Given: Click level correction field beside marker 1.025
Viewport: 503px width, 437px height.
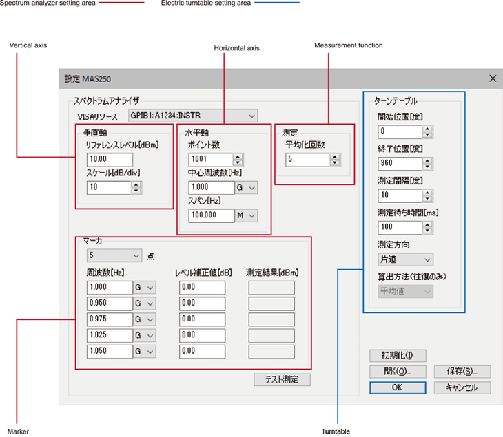Looking at the screenshot, I should click(x=202, y=335).
